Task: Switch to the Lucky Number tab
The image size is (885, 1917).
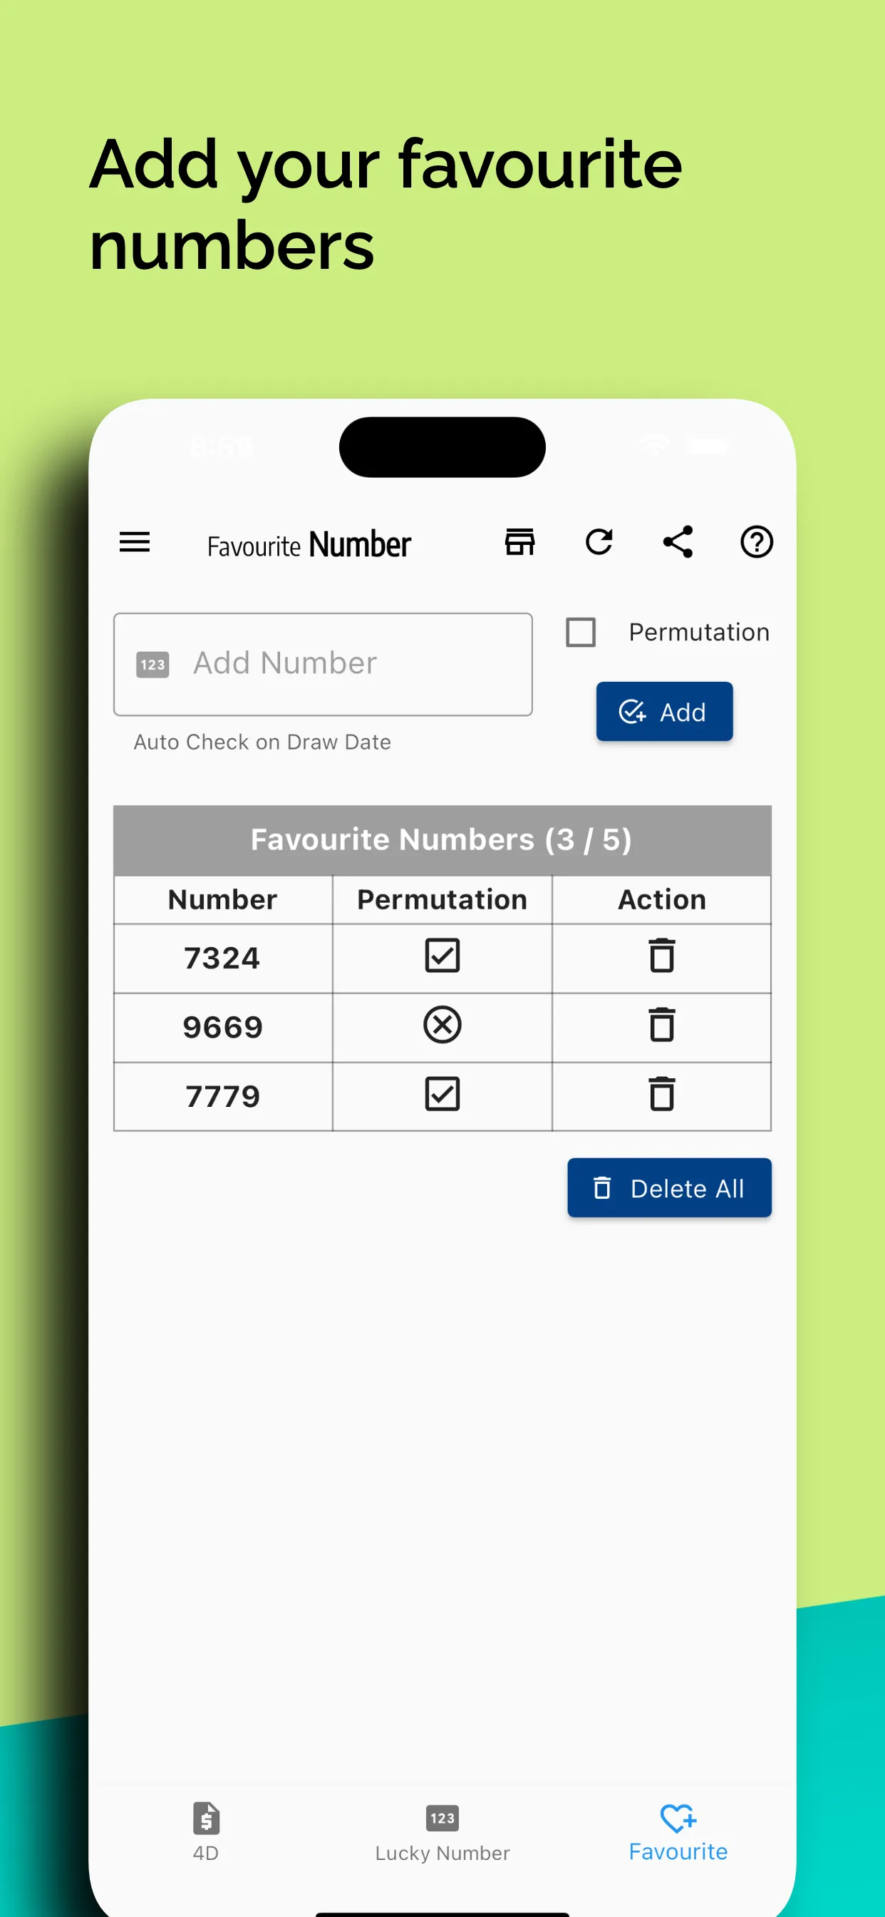Action: click(x=442, y=1831)
